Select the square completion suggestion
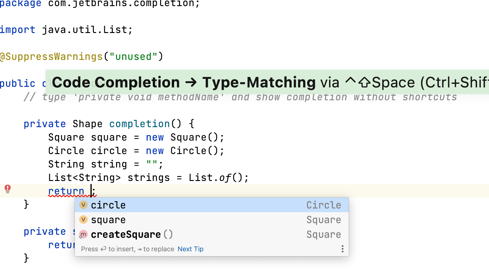 click(212, 219)
